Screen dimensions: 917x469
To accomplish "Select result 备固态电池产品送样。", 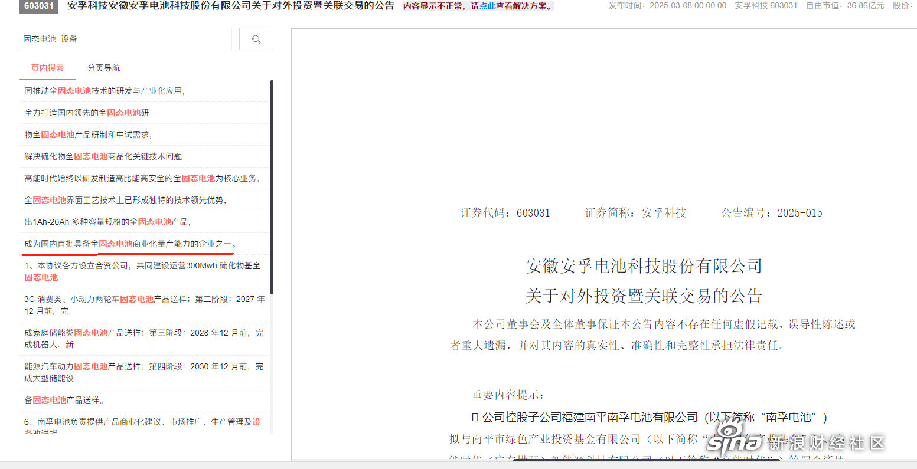I will [x=145, y=400].
